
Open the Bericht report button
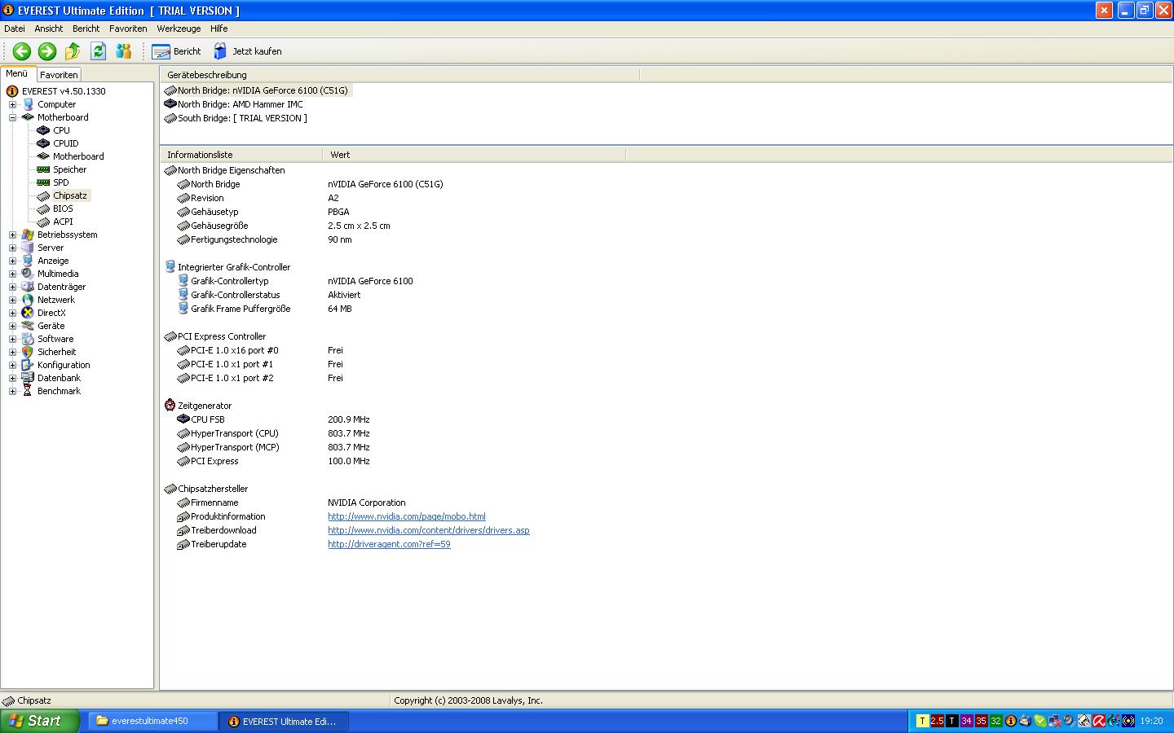click(x=176, y=51)
